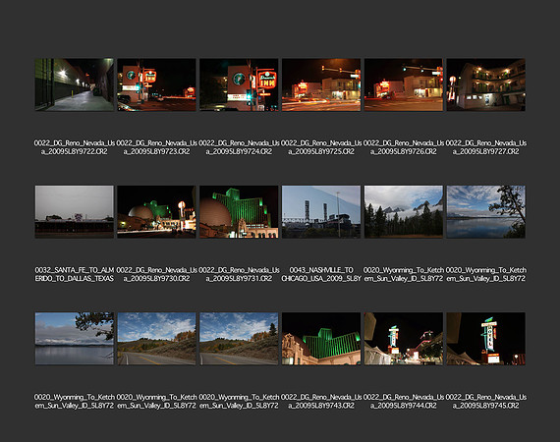560x442 pixels.
Task: Click label 0043_NASHVILLE_TO CHICAGO_USA_2009
Action: 321,274
